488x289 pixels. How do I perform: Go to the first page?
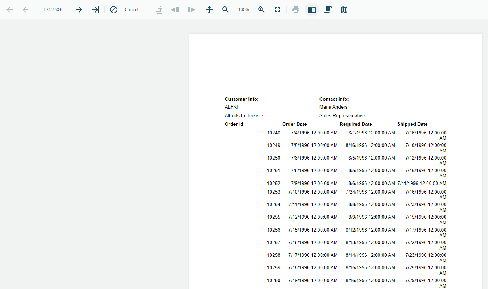pyautogui.click(x=9, y=10)
